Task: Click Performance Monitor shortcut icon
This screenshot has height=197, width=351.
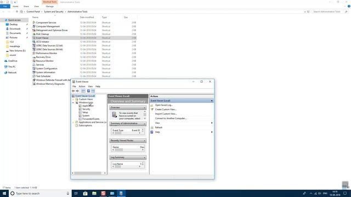Action: tap(34, 53)
